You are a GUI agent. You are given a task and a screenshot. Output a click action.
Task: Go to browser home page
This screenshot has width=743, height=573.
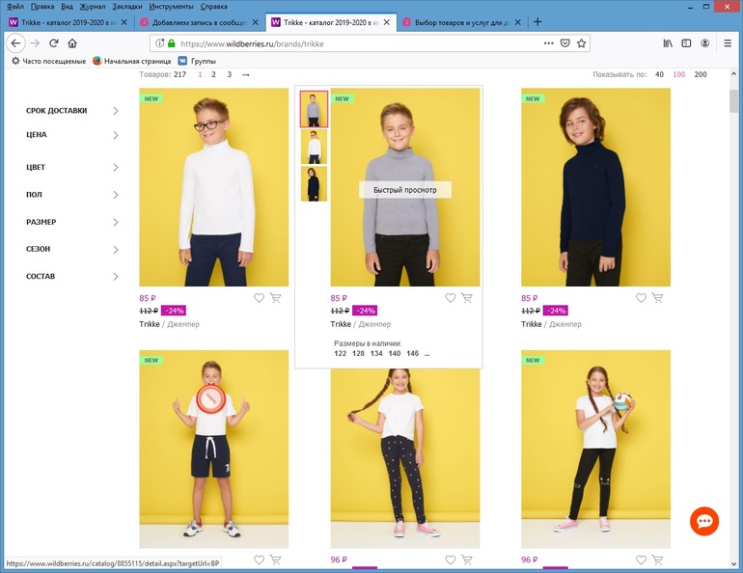pos(72,43)
